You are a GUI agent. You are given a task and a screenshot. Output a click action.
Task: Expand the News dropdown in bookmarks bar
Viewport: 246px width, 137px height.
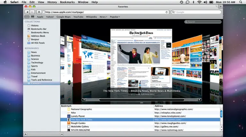point(103,17)
